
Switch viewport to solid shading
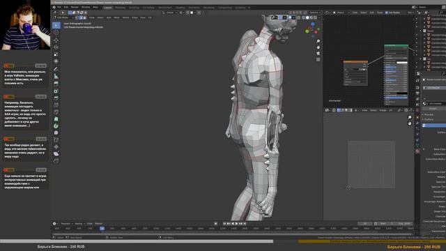point(307,17)
